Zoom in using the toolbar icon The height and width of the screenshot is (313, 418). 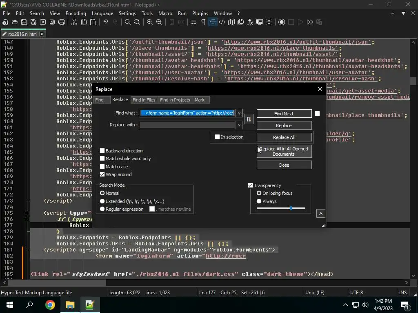(x=149, y=22)
